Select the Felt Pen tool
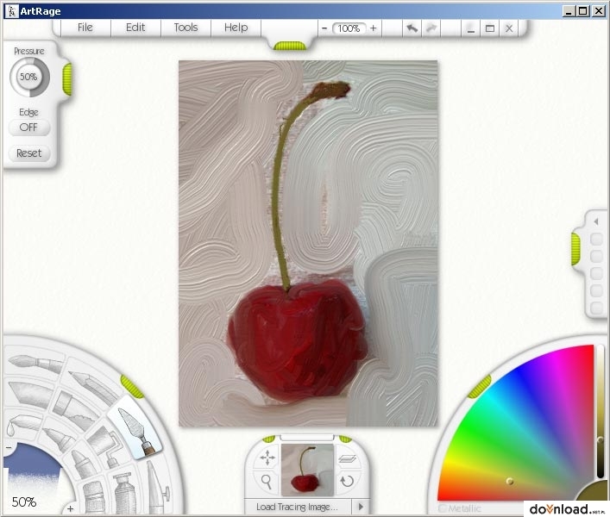Viewport: 610px width, 517px height. click(59, 439)
